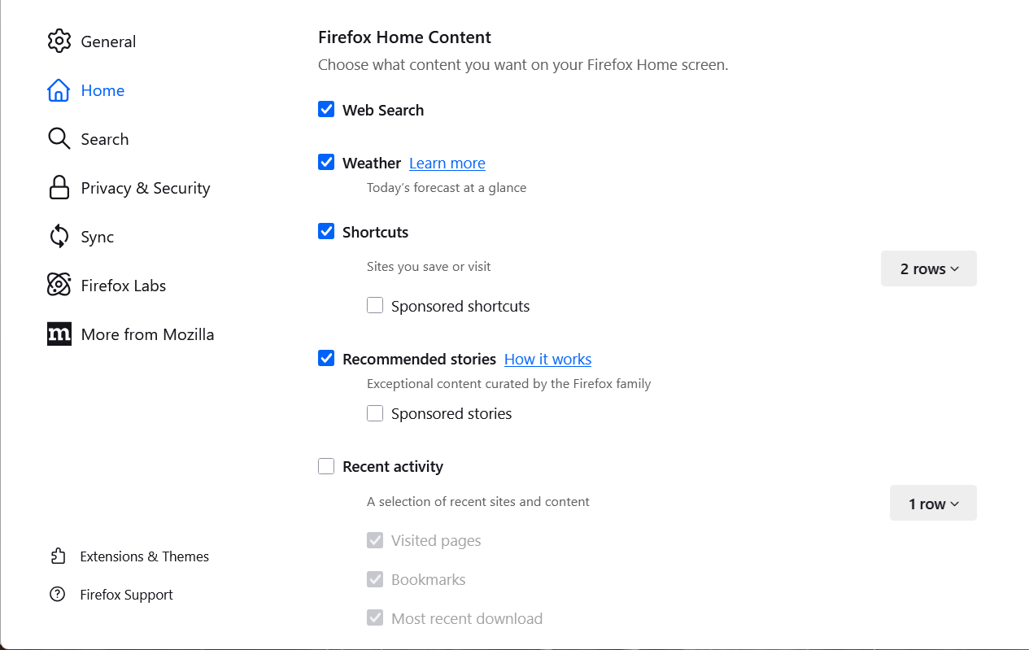Open More from Mozilla via its logo icon

tap(59, 334)
